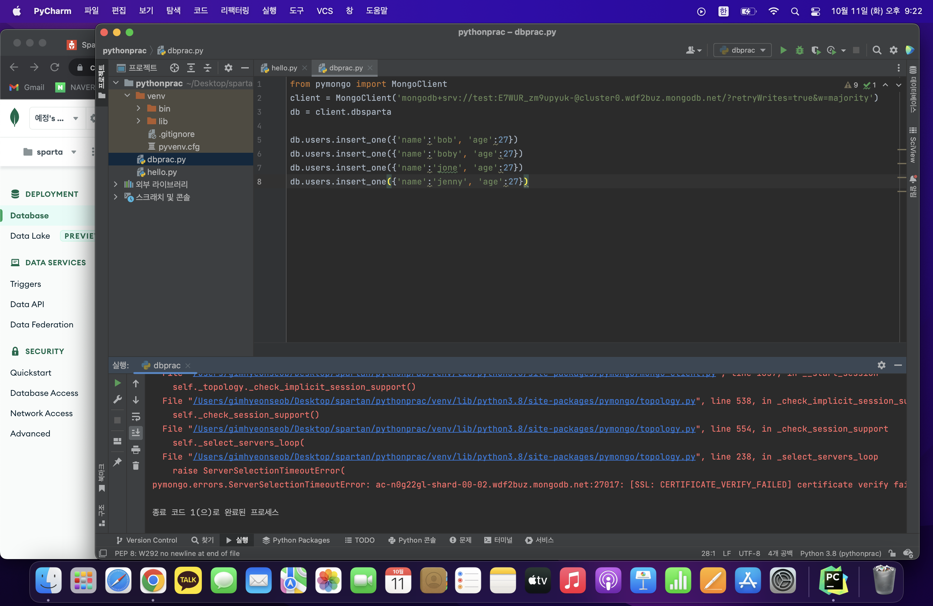The image size is (933, 606).
Task: Select pyvenv.cfg in the Project tree
Action: coord(179,146)
